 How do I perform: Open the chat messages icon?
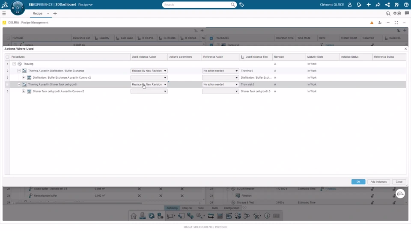[x=407, y=13]
